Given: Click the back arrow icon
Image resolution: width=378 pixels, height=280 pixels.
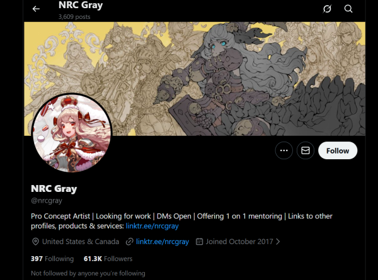Looking at the screenshot, I should pos(36,9).
